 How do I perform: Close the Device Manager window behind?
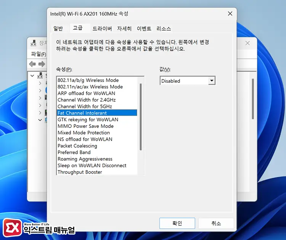tap(247, 43)
